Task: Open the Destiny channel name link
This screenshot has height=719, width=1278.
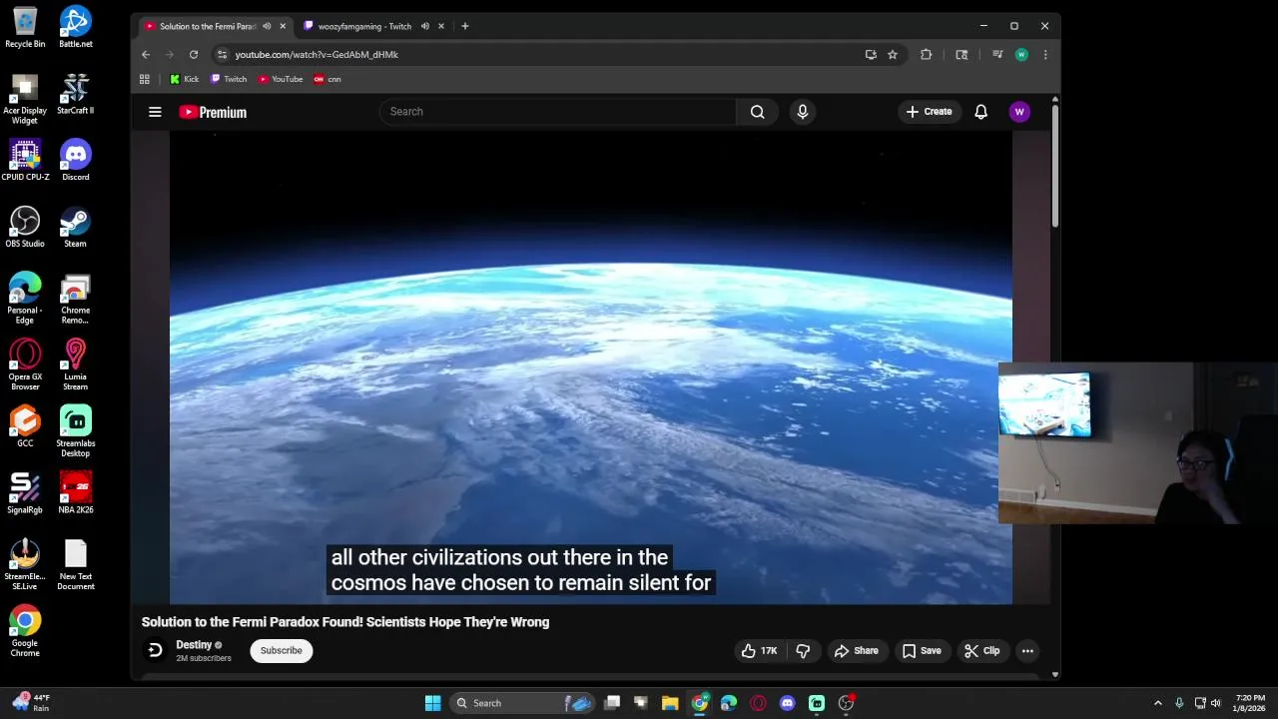Action: (194, 645)
